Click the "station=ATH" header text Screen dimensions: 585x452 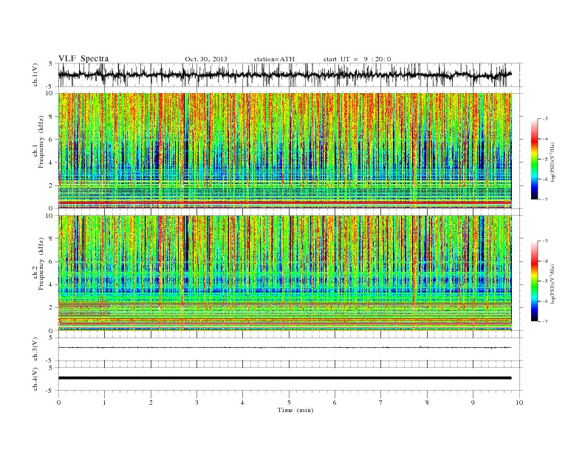point(274,59)
